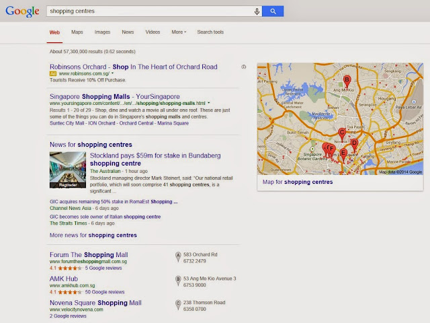The height and width of the screenshot is (323, 430).
Task: Open dropdown arrow next to yoursingapore.com URL
Action: 209,103
